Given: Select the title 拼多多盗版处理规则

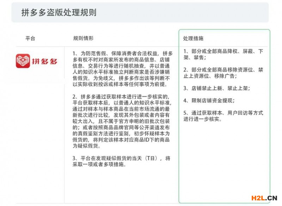Looking at the screenshot, I should (59, 13).
